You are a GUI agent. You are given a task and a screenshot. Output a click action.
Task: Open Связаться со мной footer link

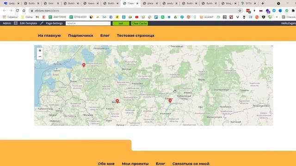tap(191, 164)
